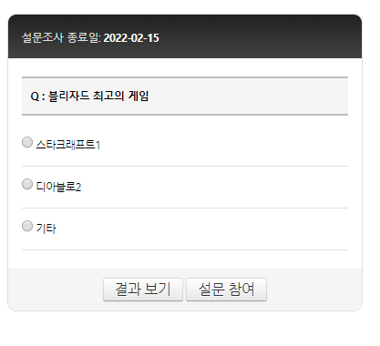Click the question title 블리자드 최고의 게임

(98, 96)
